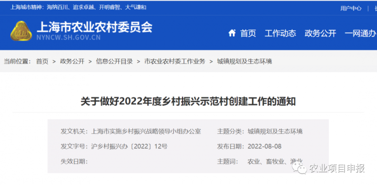Go to 政务公开 in the breadcrumb
Viewport: 377px width, 185px height.
pos(72,61)
